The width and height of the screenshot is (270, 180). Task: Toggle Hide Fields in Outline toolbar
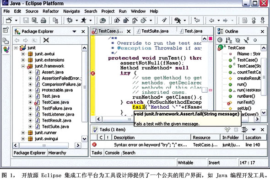click(238, 40)
